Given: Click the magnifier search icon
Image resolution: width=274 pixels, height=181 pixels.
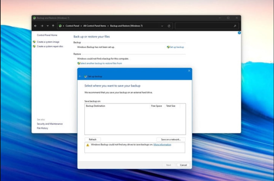Looking at the screenshot, I should [x=235, y=26].
